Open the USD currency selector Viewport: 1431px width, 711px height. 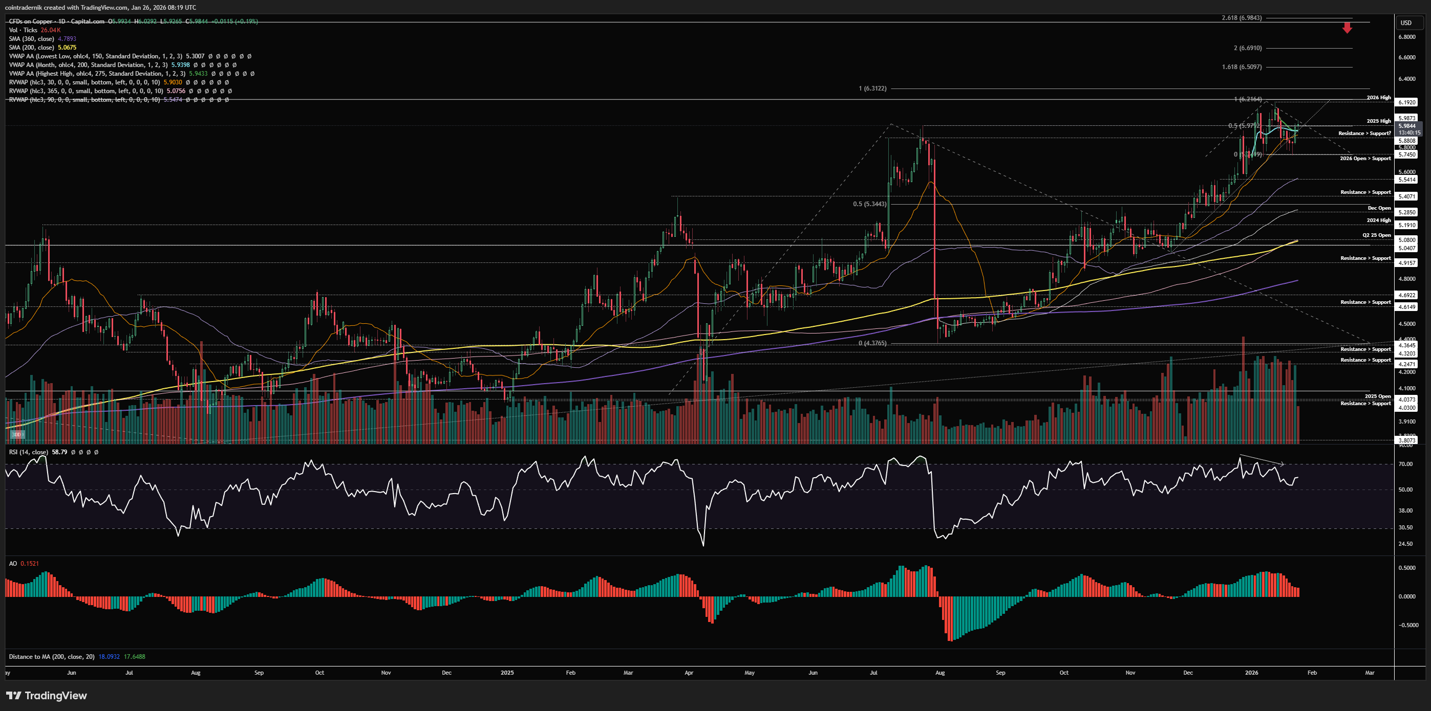(x=1406, y=23)
